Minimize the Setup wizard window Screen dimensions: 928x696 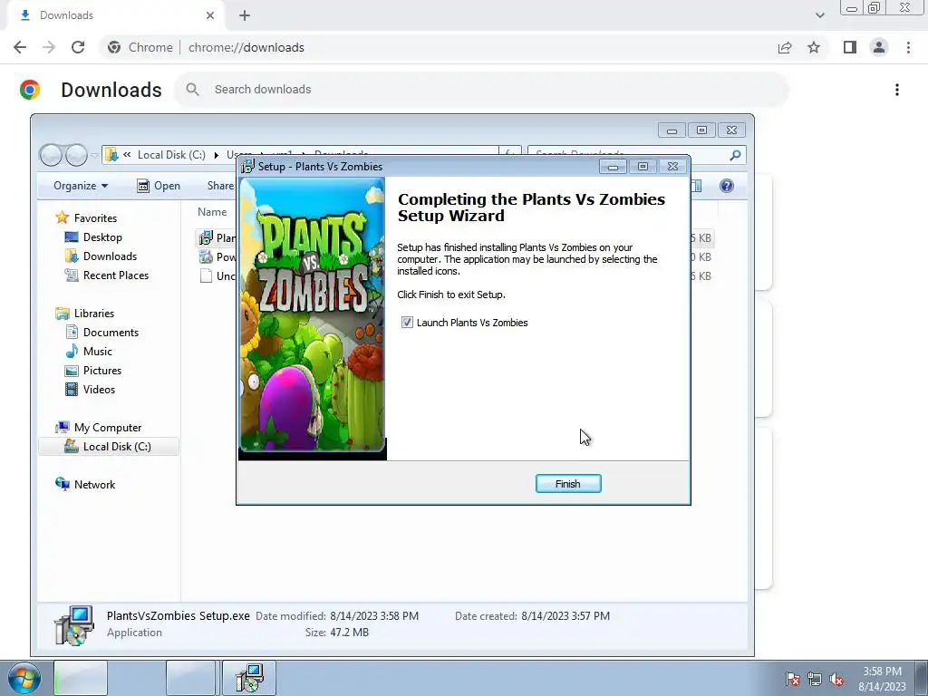(x=614, y=167)
